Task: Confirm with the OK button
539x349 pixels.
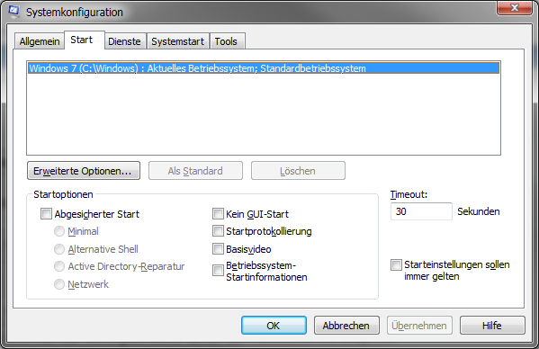Action: [x=274, y=326]
